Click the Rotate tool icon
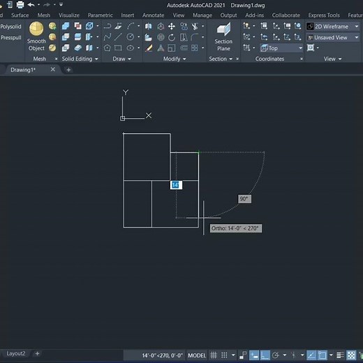363x363 pixels. (172, 37)
